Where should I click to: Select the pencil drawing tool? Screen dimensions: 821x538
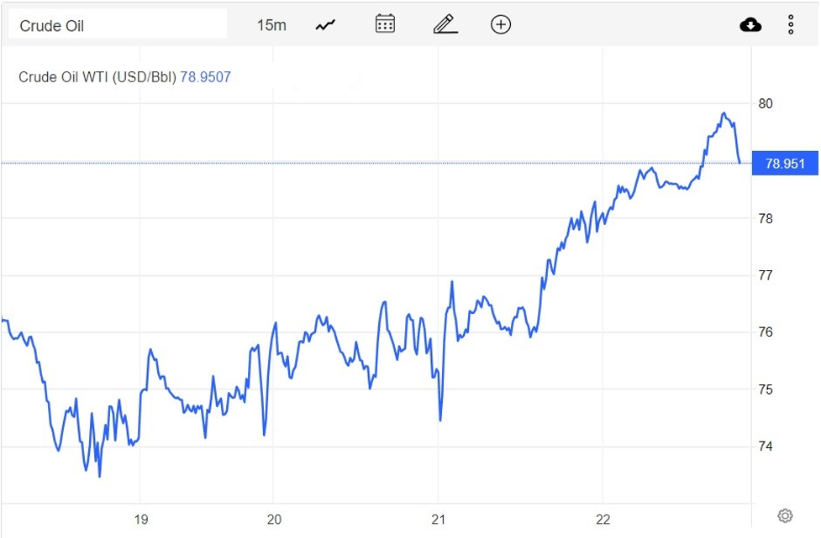coord(445,24)
